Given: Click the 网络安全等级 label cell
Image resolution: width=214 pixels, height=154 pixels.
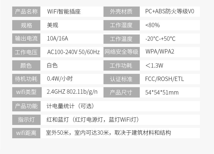Looking at the screenshot, I should 122,52.
